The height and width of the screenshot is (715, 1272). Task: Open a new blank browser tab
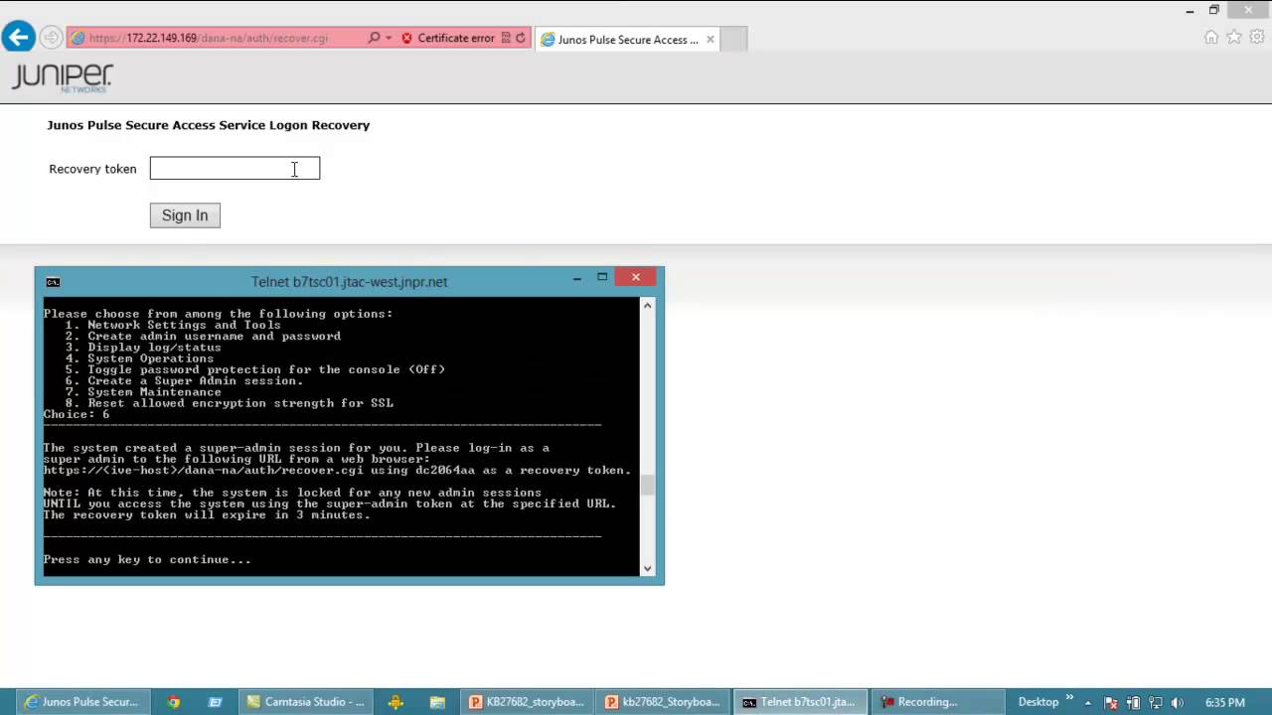click(x=732, y=40)
